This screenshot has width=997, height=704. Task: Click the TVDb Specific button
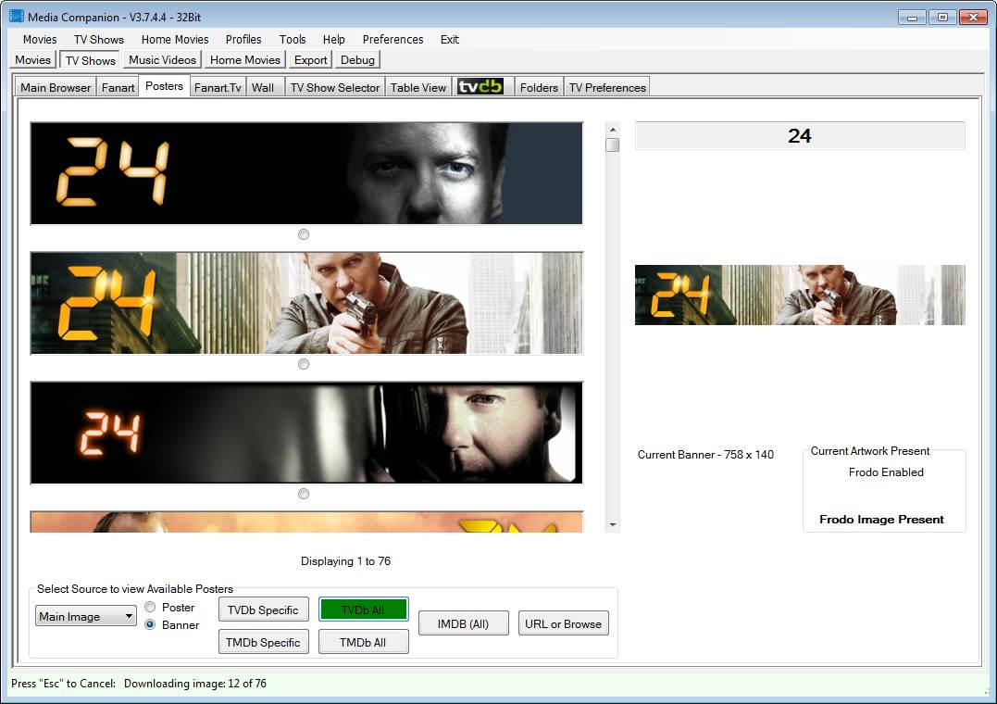pyautogui.click(x=263, y=610)
